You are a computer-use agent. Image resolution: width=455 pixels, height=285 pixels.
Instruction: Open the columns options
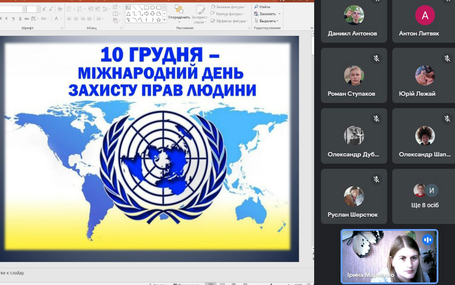click(x=99, y=19)
